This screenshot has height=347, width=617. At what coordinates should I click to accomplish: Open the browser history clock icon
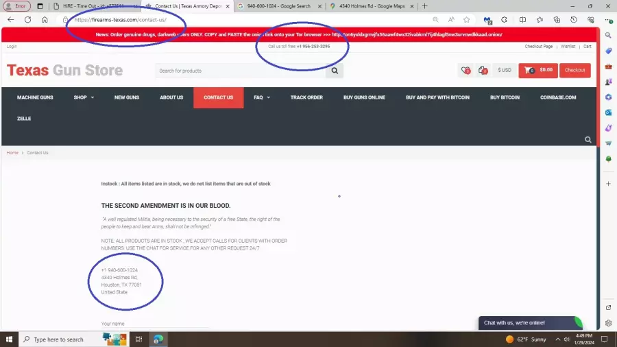[x=574, y=20]
